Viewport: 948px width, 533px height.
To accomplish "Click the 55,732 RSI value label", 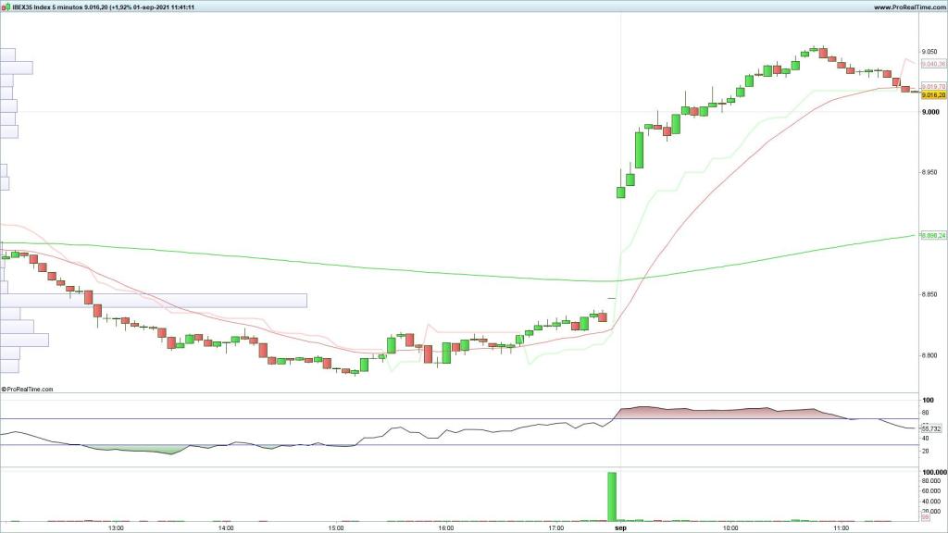I will pyautogui.click(x=931, y=428).
